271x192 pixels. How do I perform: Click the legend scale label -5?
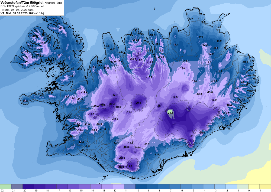[x=193, y=190]
